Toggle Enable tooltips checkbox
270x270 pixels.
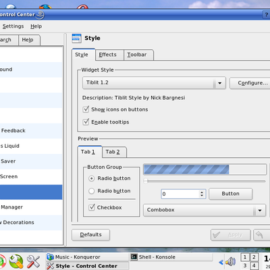point(86,122)
